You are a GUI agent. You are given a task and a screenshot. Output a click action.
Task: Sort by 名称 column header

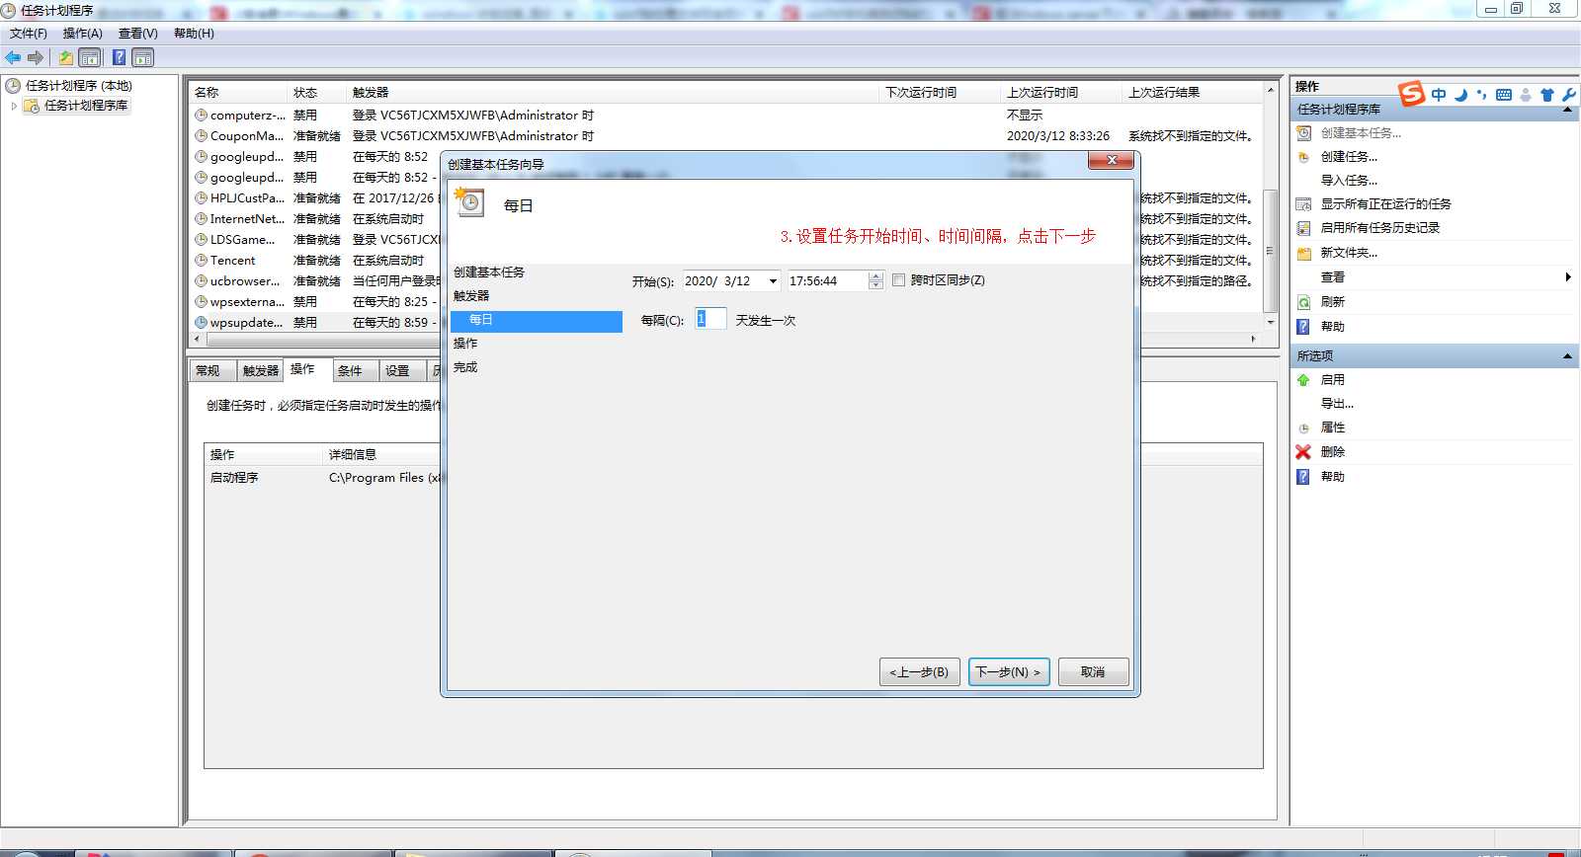[x=238, y=93]
